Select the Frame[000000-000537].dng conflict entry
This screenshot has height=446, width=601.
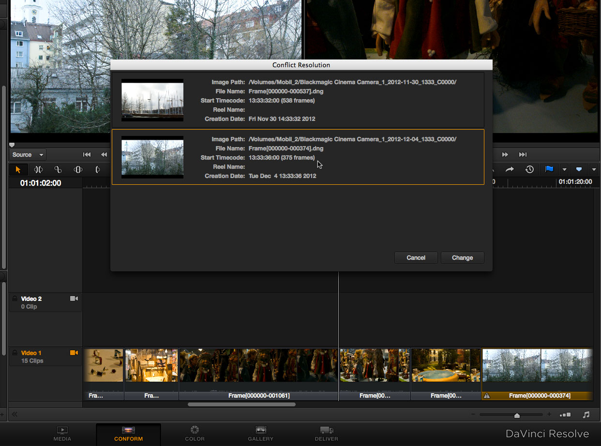point(298,100)
